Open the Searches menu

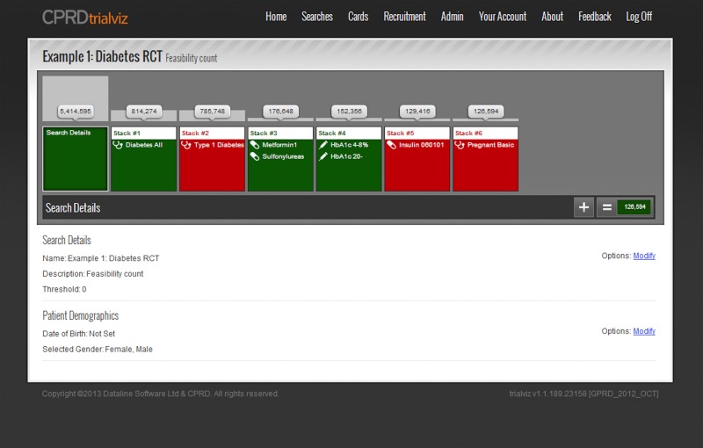[317, 17]
